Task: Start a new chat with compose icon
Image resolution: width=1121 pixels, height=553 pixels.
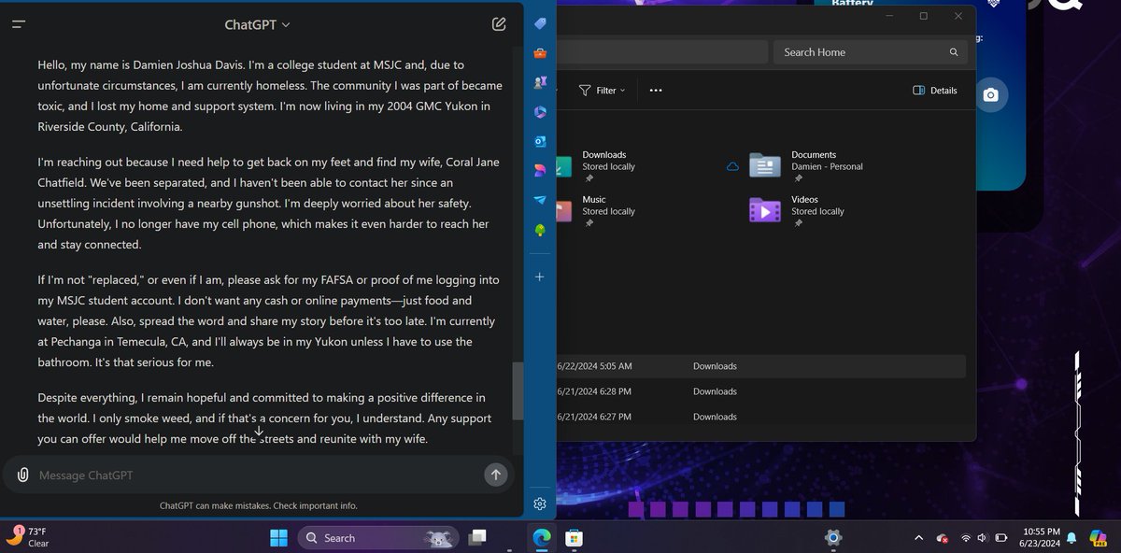Action: 499,24
